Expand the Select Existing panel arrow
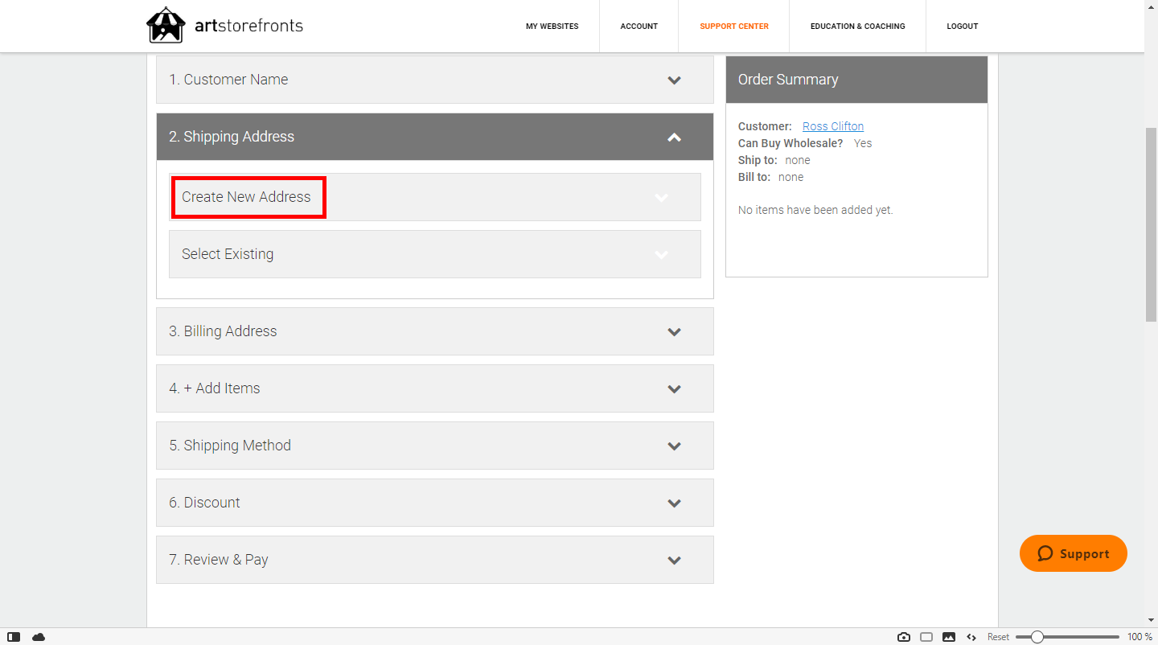1158x645 pixels. (x=661, y=254)
